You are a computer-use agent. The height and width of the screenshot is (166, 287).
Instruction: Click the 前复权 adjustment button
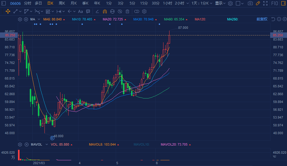coord(262,19)
